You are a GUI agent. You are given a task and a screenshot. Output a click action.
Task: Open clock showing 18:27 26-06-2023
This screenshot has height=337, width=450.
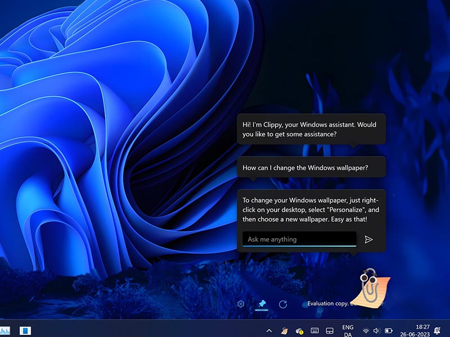(415, 330)
